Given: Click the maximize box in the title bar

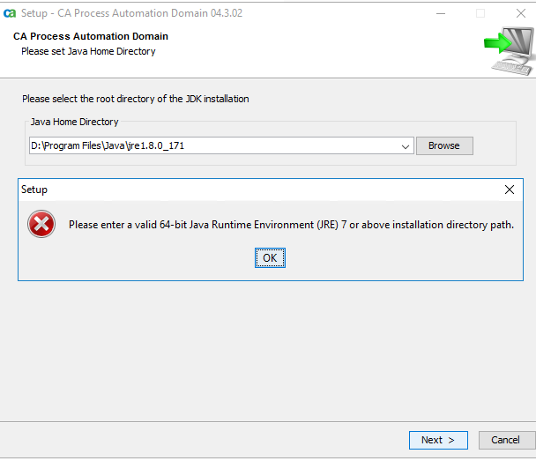Looking at the screenshot, I should (x=480, y=13).
